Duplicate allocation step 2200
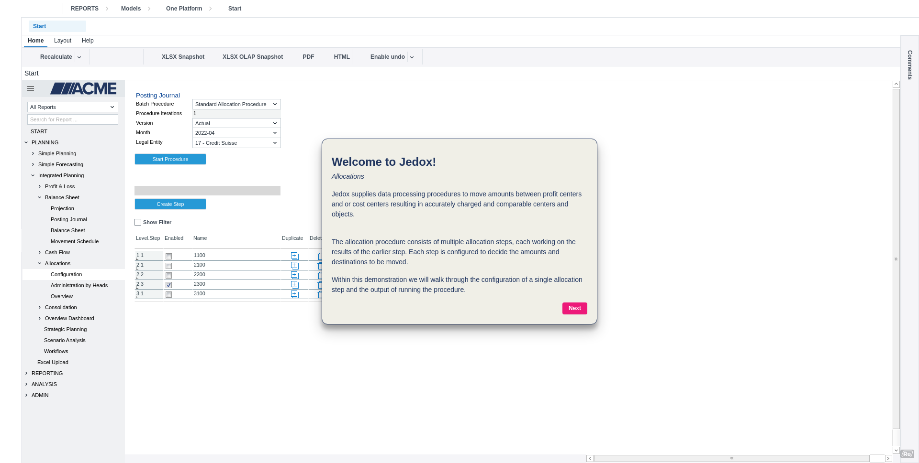Image resolution: width=919 pixels, height=463 pixels. click(294, 275)
